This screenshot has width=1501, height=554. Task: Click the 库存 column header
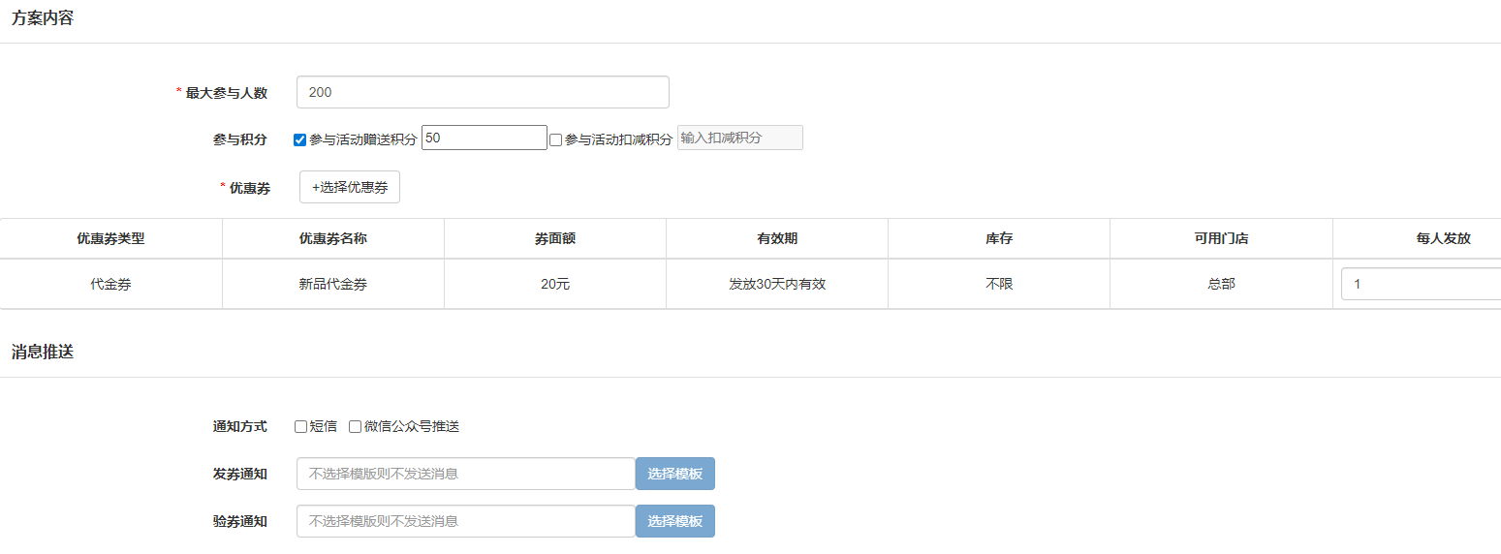point(998,238)
